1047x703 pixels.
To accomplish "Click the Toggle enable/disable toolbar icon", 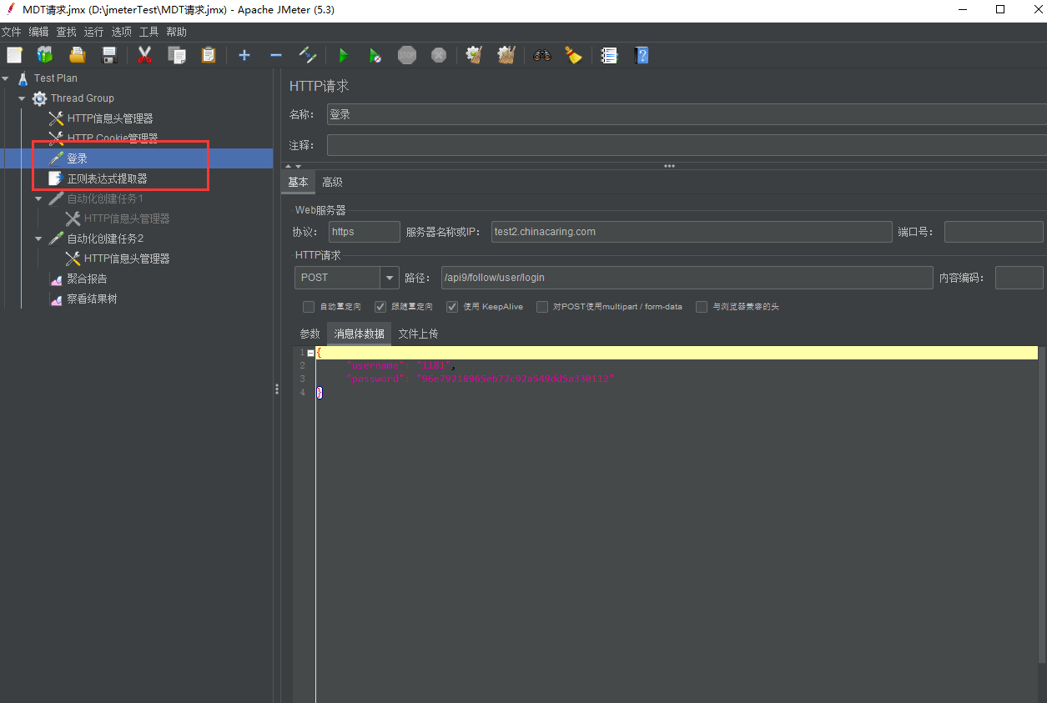I will (308, 55).
